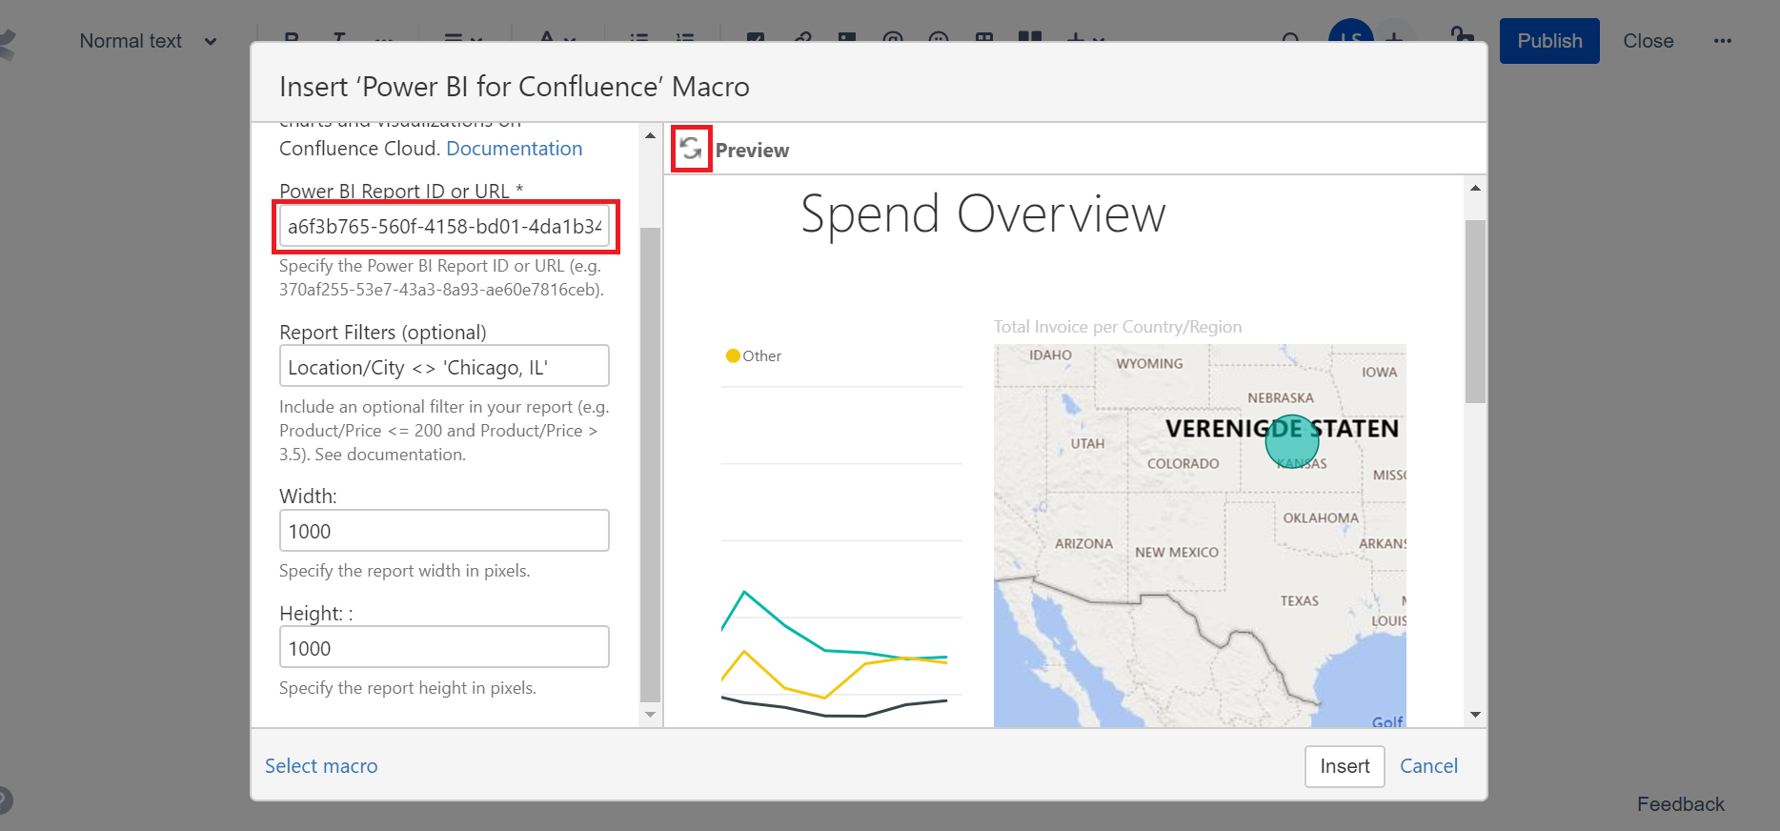Click the Spend Overview report title

982,214
